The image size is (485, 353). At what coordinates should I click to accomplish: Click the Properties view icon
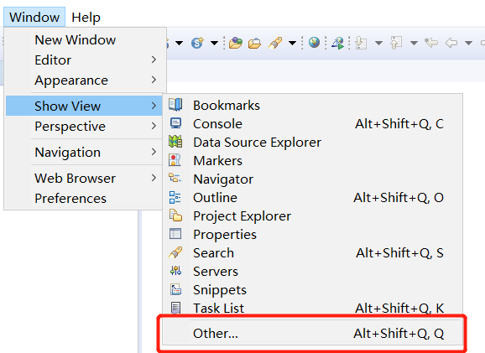coord(175,234)
